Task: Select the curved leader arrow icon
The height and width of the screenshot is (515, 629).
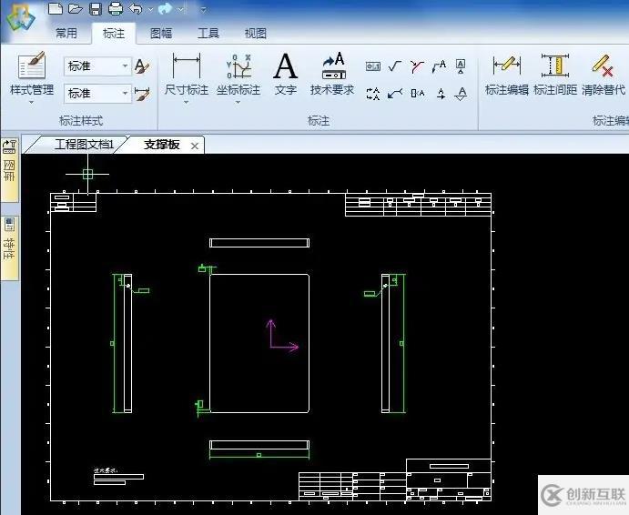Action: 395,94
